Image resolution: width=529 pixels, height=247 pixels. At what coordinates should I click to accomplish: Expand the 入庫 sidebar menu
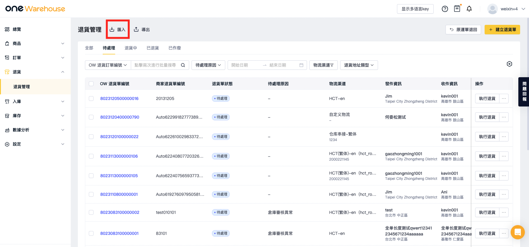point(35,101)
